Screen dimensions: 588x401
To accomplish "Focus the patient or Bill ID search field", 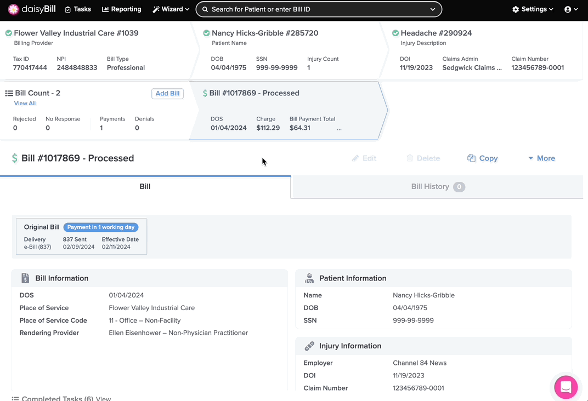I will click(319, 9).
